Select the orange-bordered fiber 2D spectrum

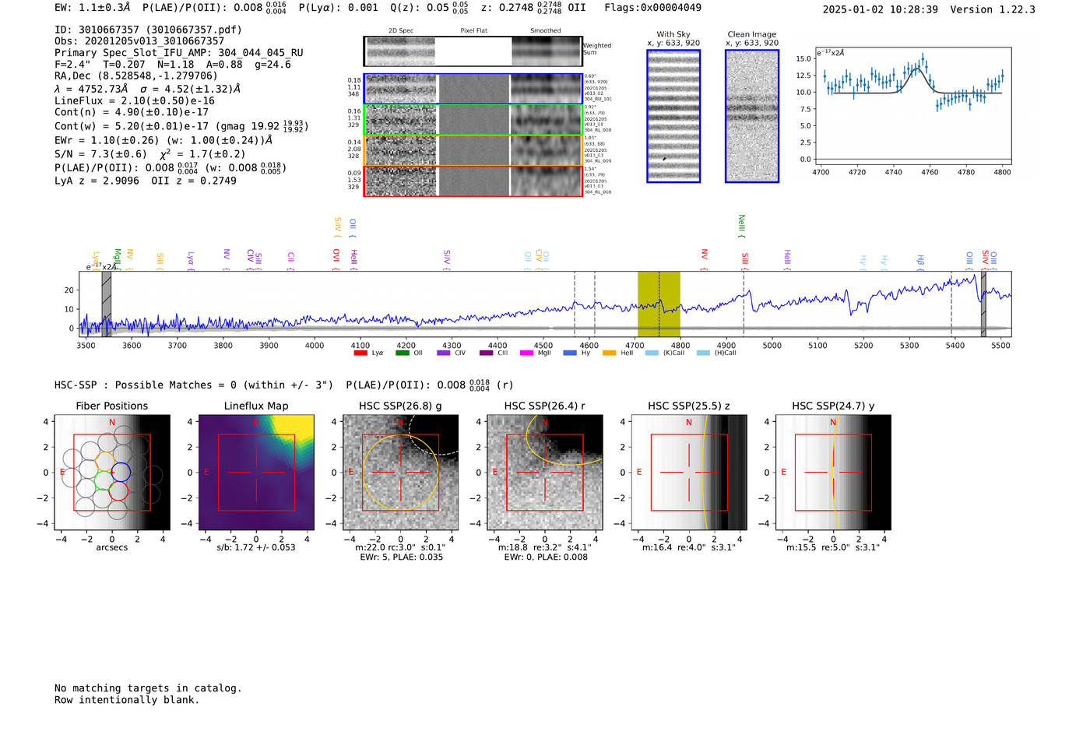pyautogui.click(x=401, y=150)
